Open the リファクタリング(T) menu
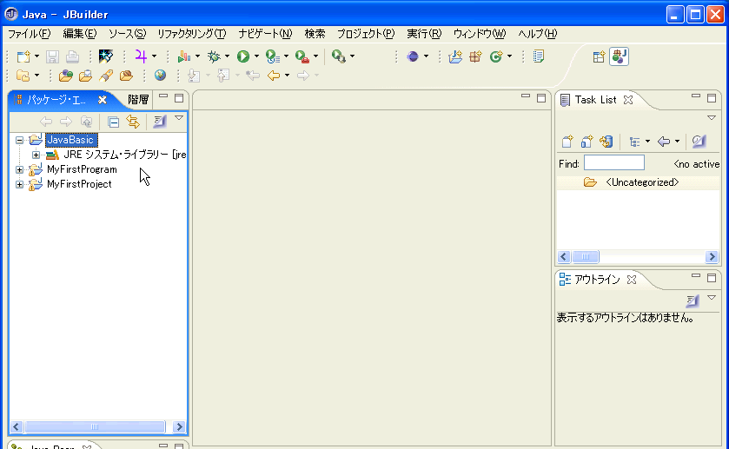The width and height of the screenshot is (729, 449). 191,34
